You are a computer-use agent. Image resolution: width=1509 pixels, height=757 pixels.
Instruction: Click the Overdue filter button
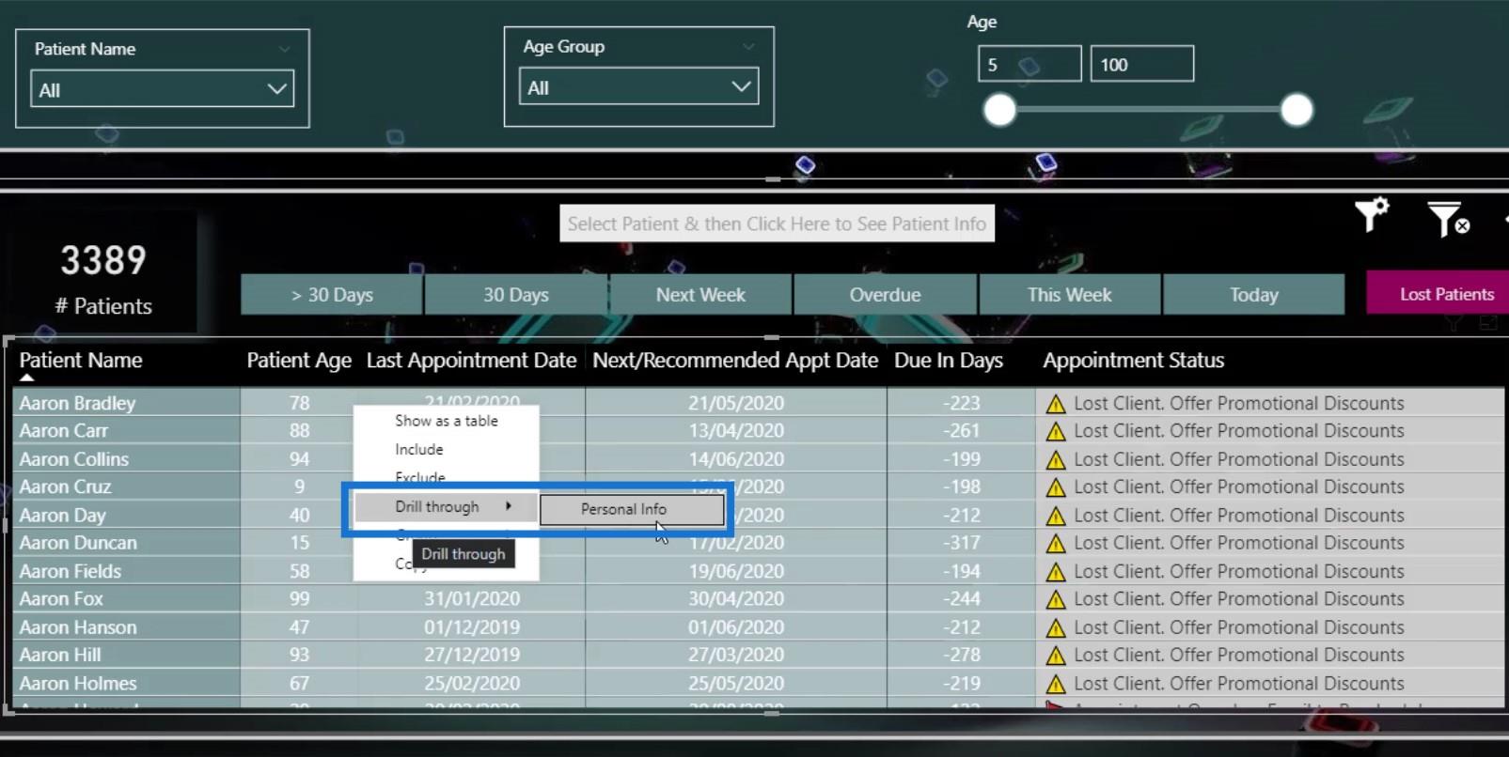tap(885, 294)
